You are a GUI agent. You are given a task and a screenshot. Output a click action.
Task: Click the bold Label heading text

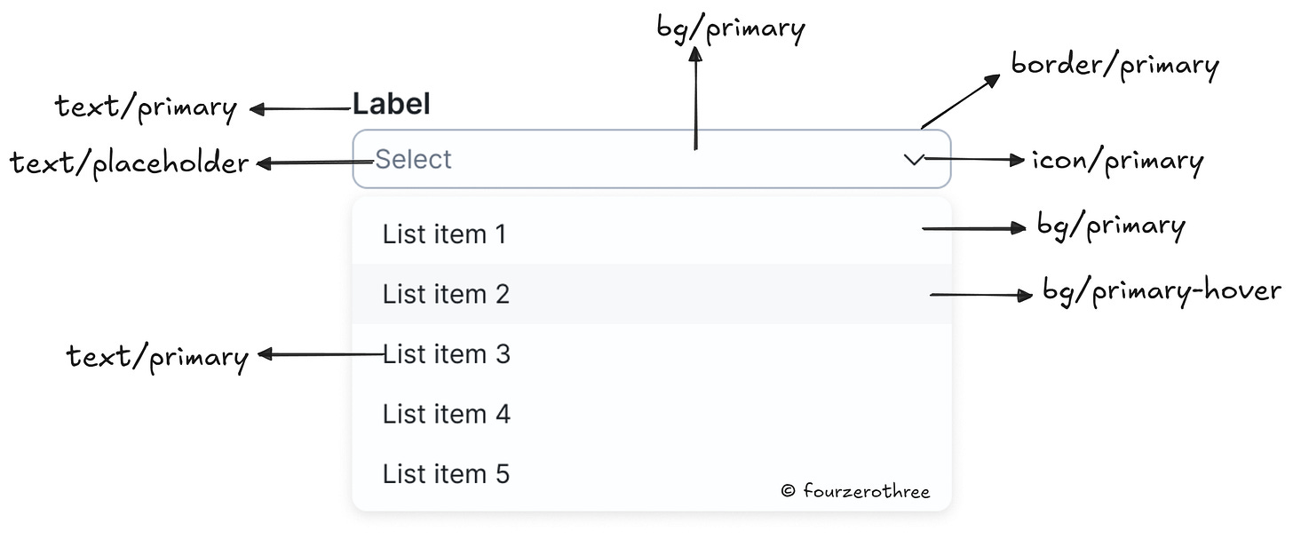coord(392,105)
